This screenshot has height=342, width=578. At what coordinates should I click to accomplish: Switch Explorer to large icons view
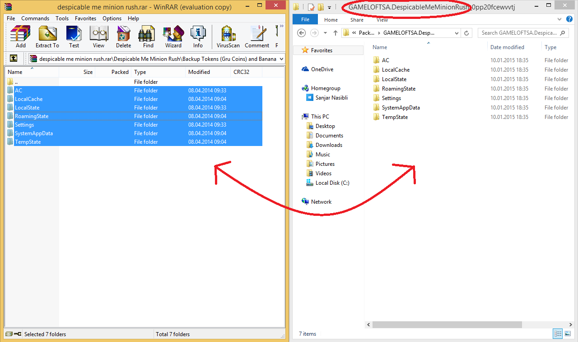(568, 333)
